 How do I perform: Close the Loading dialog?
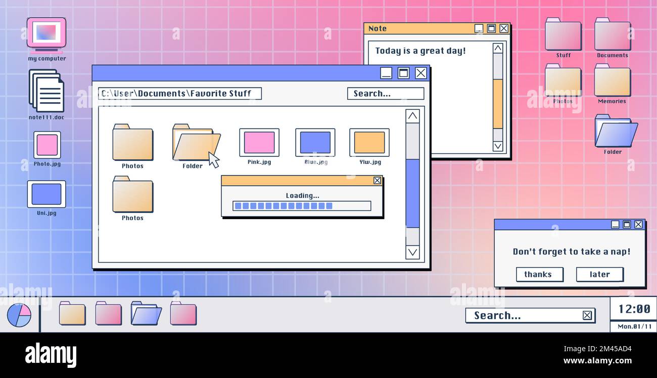(x=377, y=181)
